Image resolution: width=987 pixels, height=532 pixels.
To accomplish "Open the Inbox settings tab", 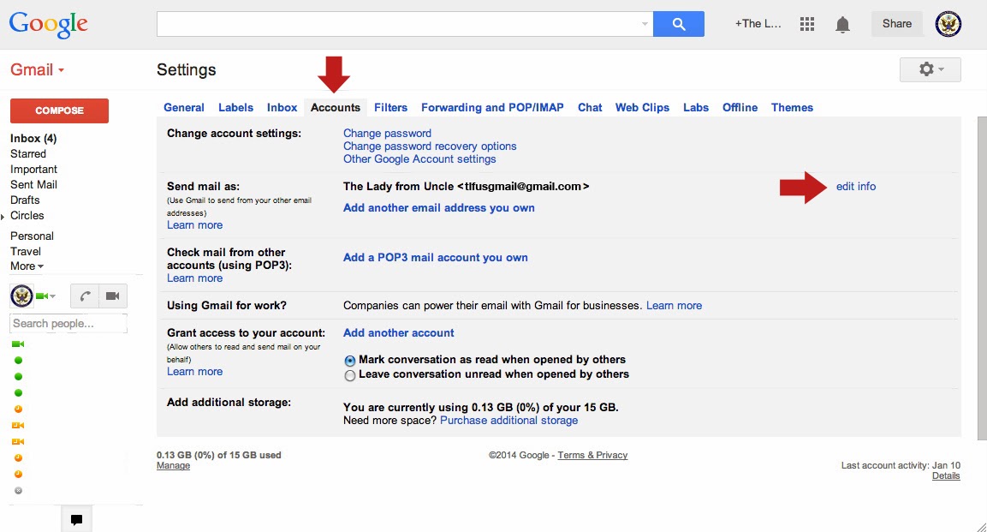I will (x=282, y=108).
